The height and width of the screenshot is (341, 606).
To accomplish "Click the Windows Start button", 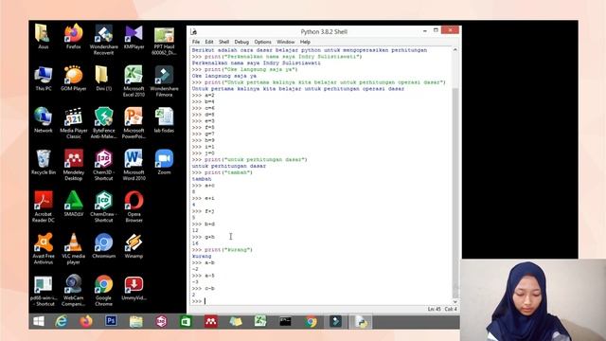I will pos(39,321).
